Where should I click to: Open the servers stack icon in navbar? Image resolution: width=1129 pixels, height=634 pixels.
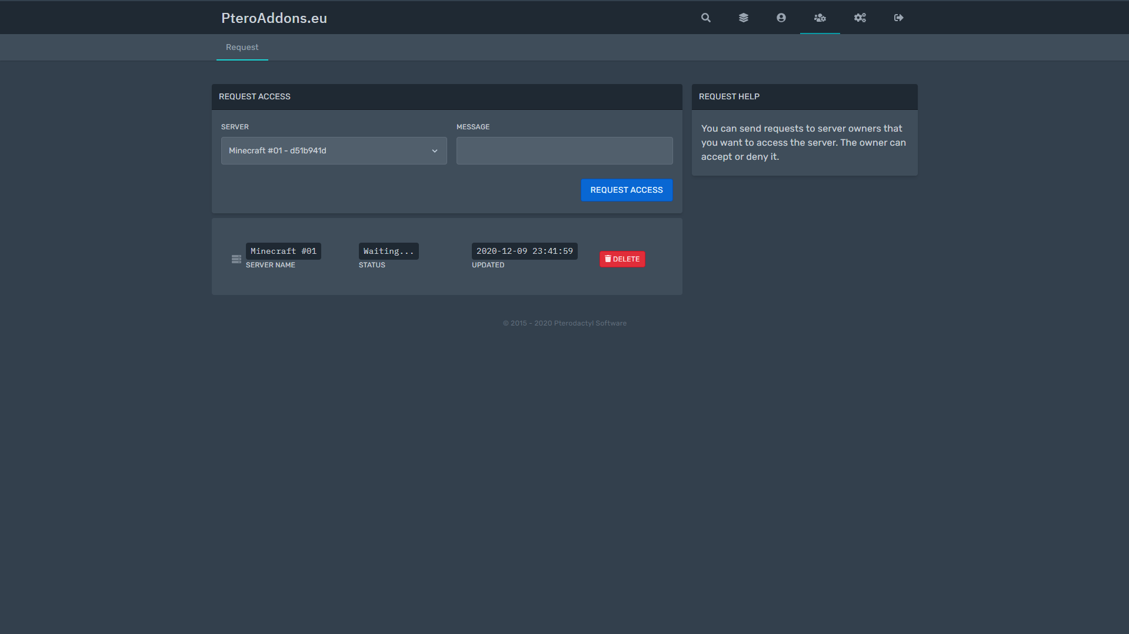(744, 18)
